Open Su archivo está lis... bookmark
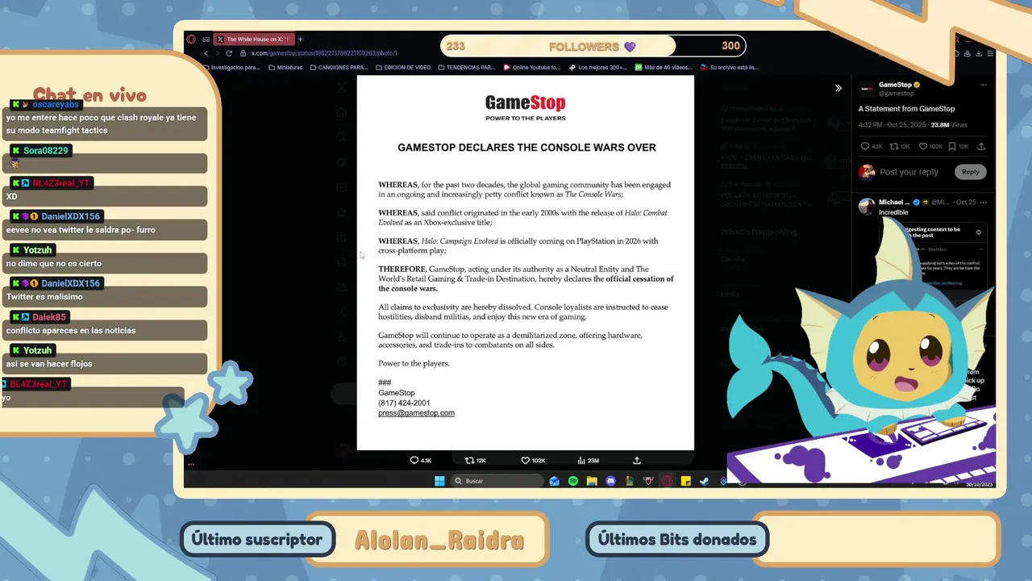1032x581 pixels. click(x=730, y=68)
